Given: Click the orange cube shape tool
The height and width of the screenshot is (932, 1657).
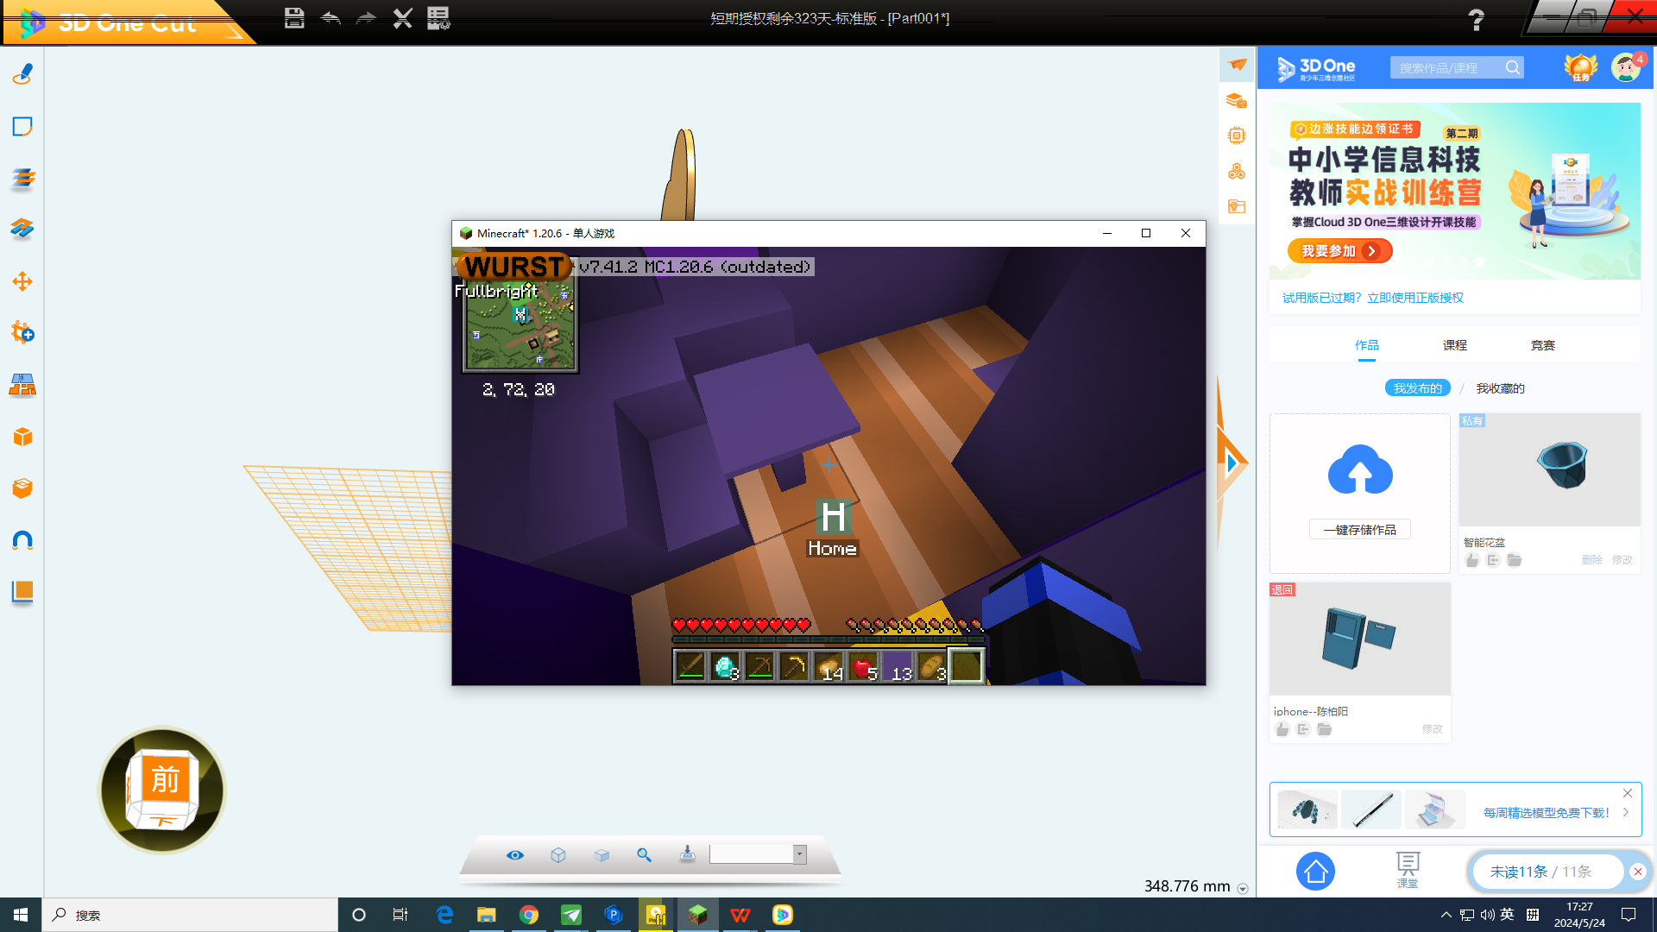Looking at the screenshot, I should pos(22,437).
